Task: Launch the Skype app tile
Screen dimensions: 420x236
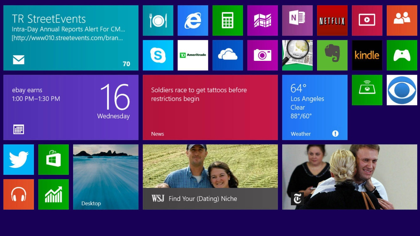Action: [158, 55]
